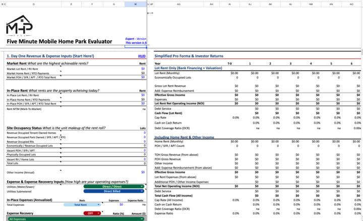Click 'Total Lots' row label

13,163
